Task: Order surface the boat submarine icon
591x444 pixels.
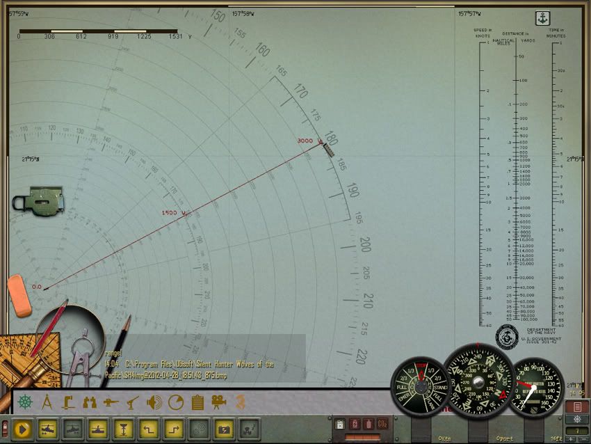Action: (47, 429)
